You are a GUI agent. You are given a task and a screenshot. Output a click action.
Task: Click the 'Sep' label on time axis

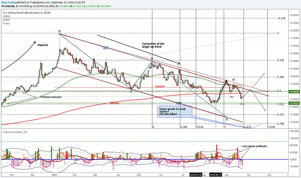(x=227, y=175)
